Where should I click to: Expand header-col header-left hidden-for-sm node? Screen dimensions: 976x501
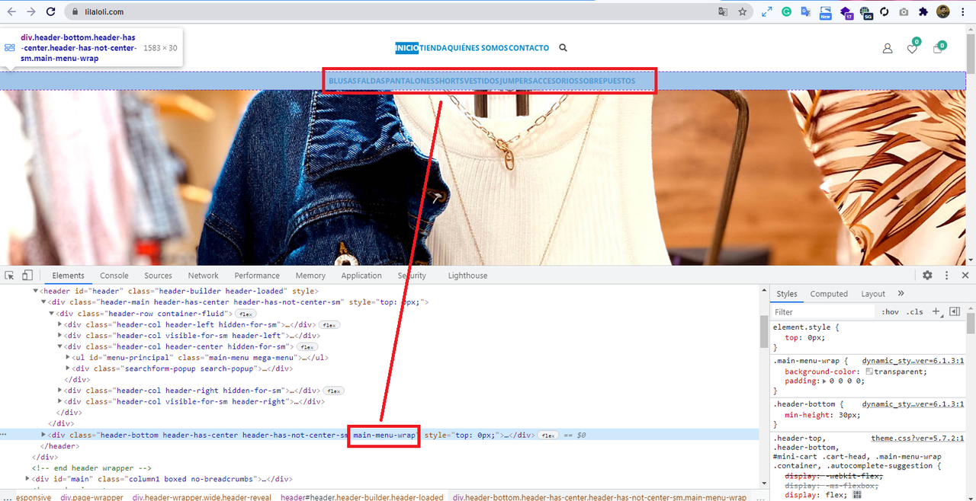(x=60, y=324)
